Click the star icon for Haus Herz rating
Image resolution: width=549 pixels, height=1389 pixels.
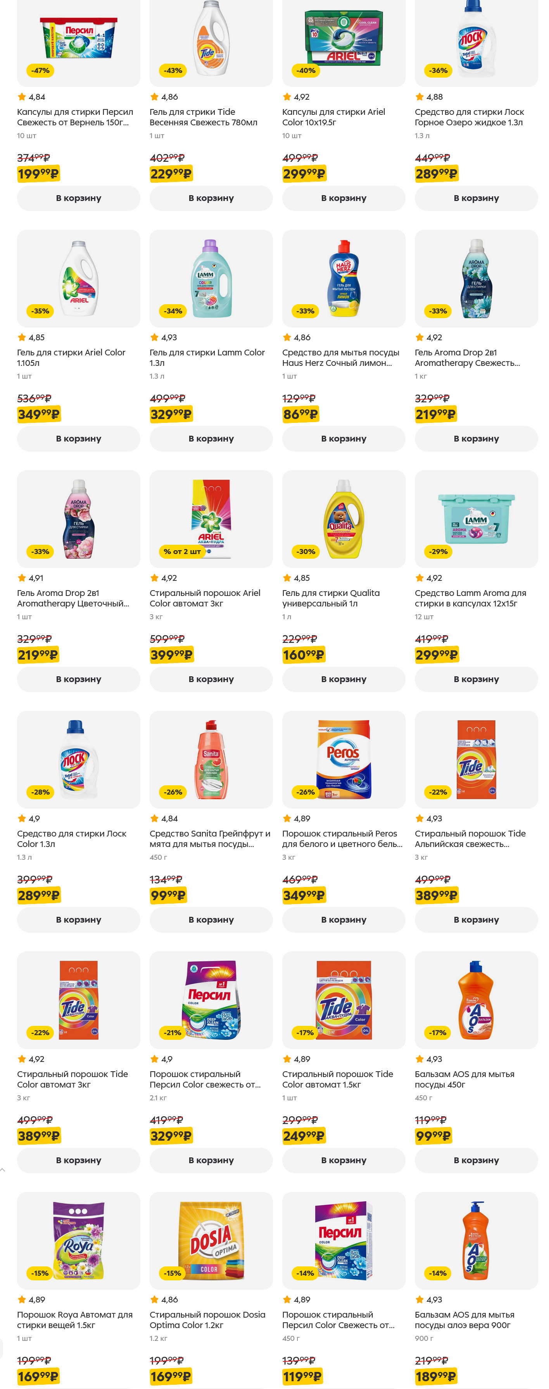[x=287, y=338]
